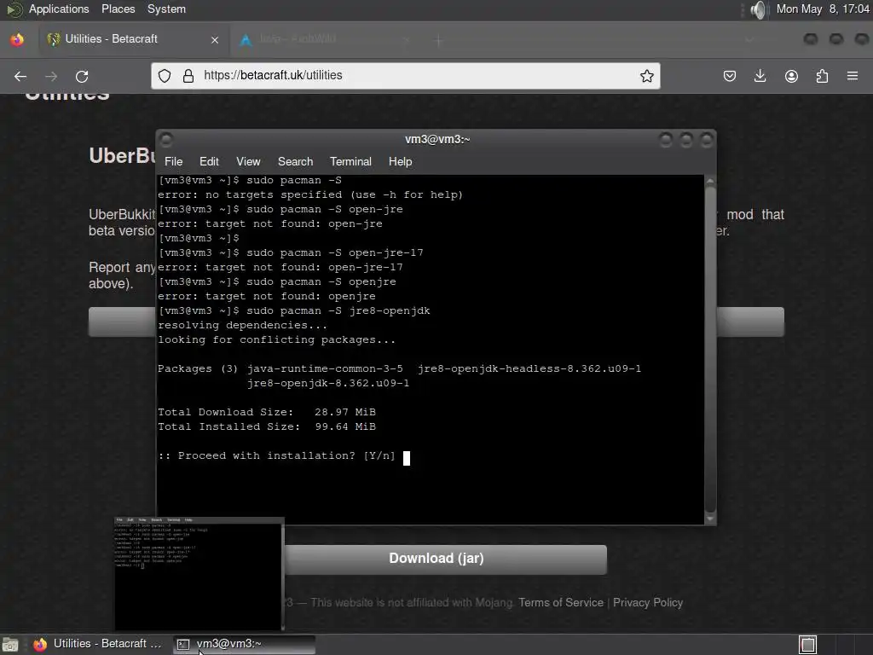Click the volume speaker icon
873x655 pixels.
point(758,9)
